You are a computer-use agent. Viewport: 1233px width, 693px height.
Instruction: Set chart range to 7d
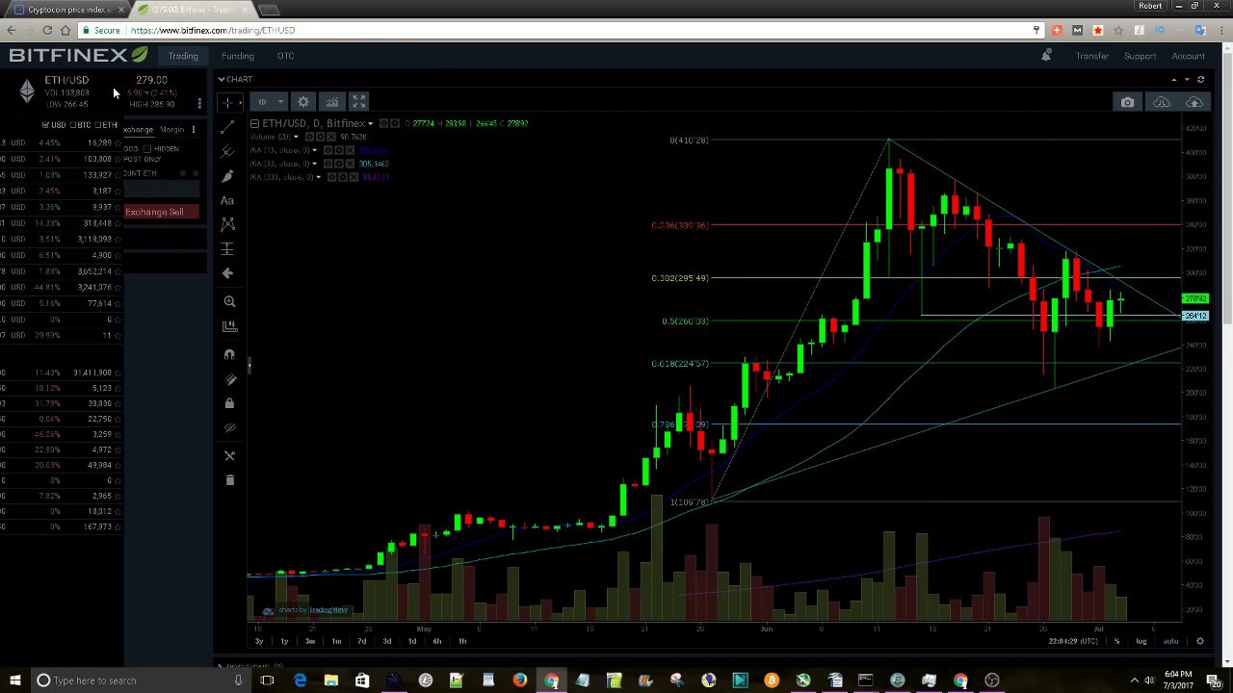[361, 641]
